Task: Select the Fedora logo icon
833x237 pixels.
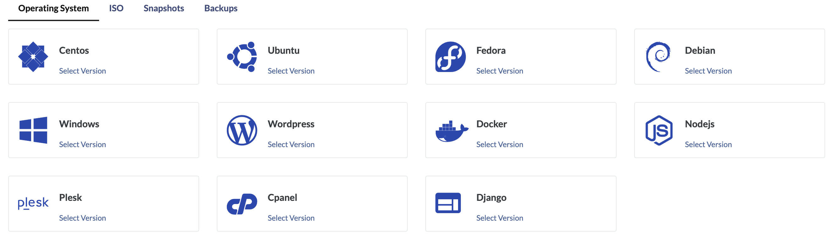Action: click(x=450, y=57)
